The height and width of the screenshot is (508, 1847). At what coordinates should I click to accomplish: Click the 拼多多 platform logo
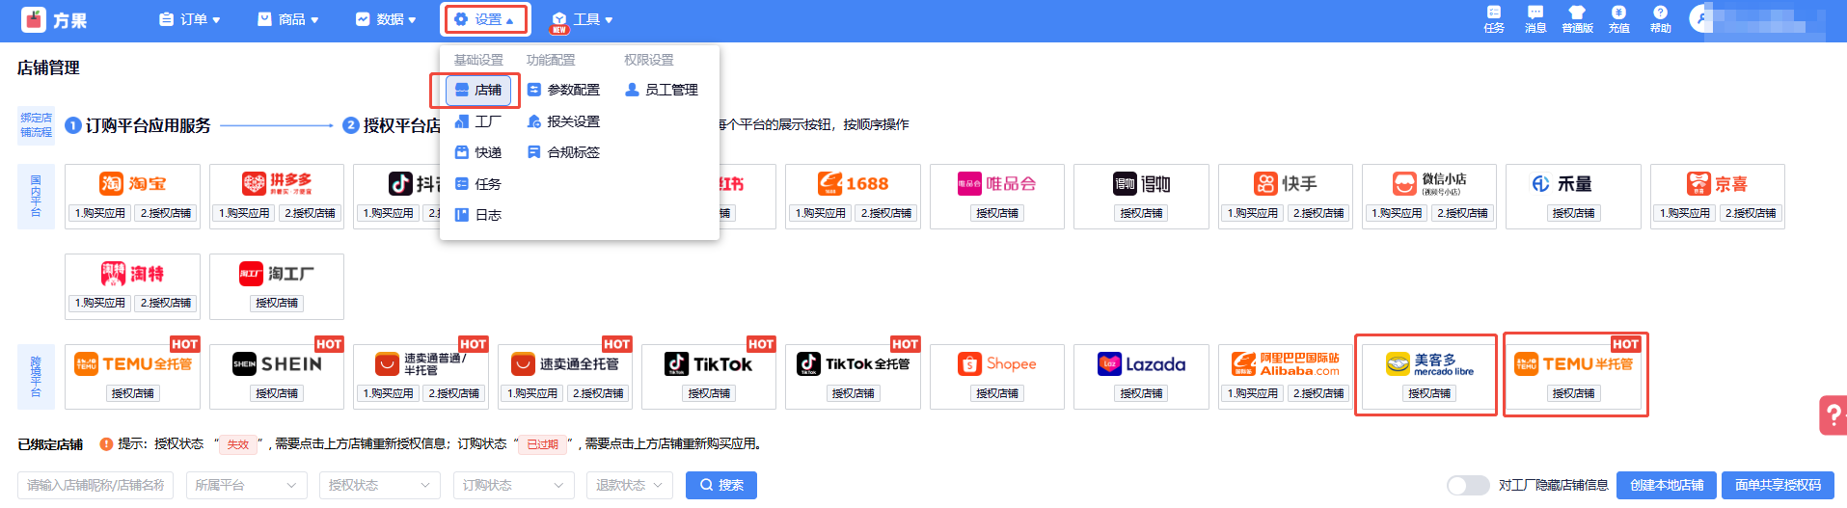point(277,183)
